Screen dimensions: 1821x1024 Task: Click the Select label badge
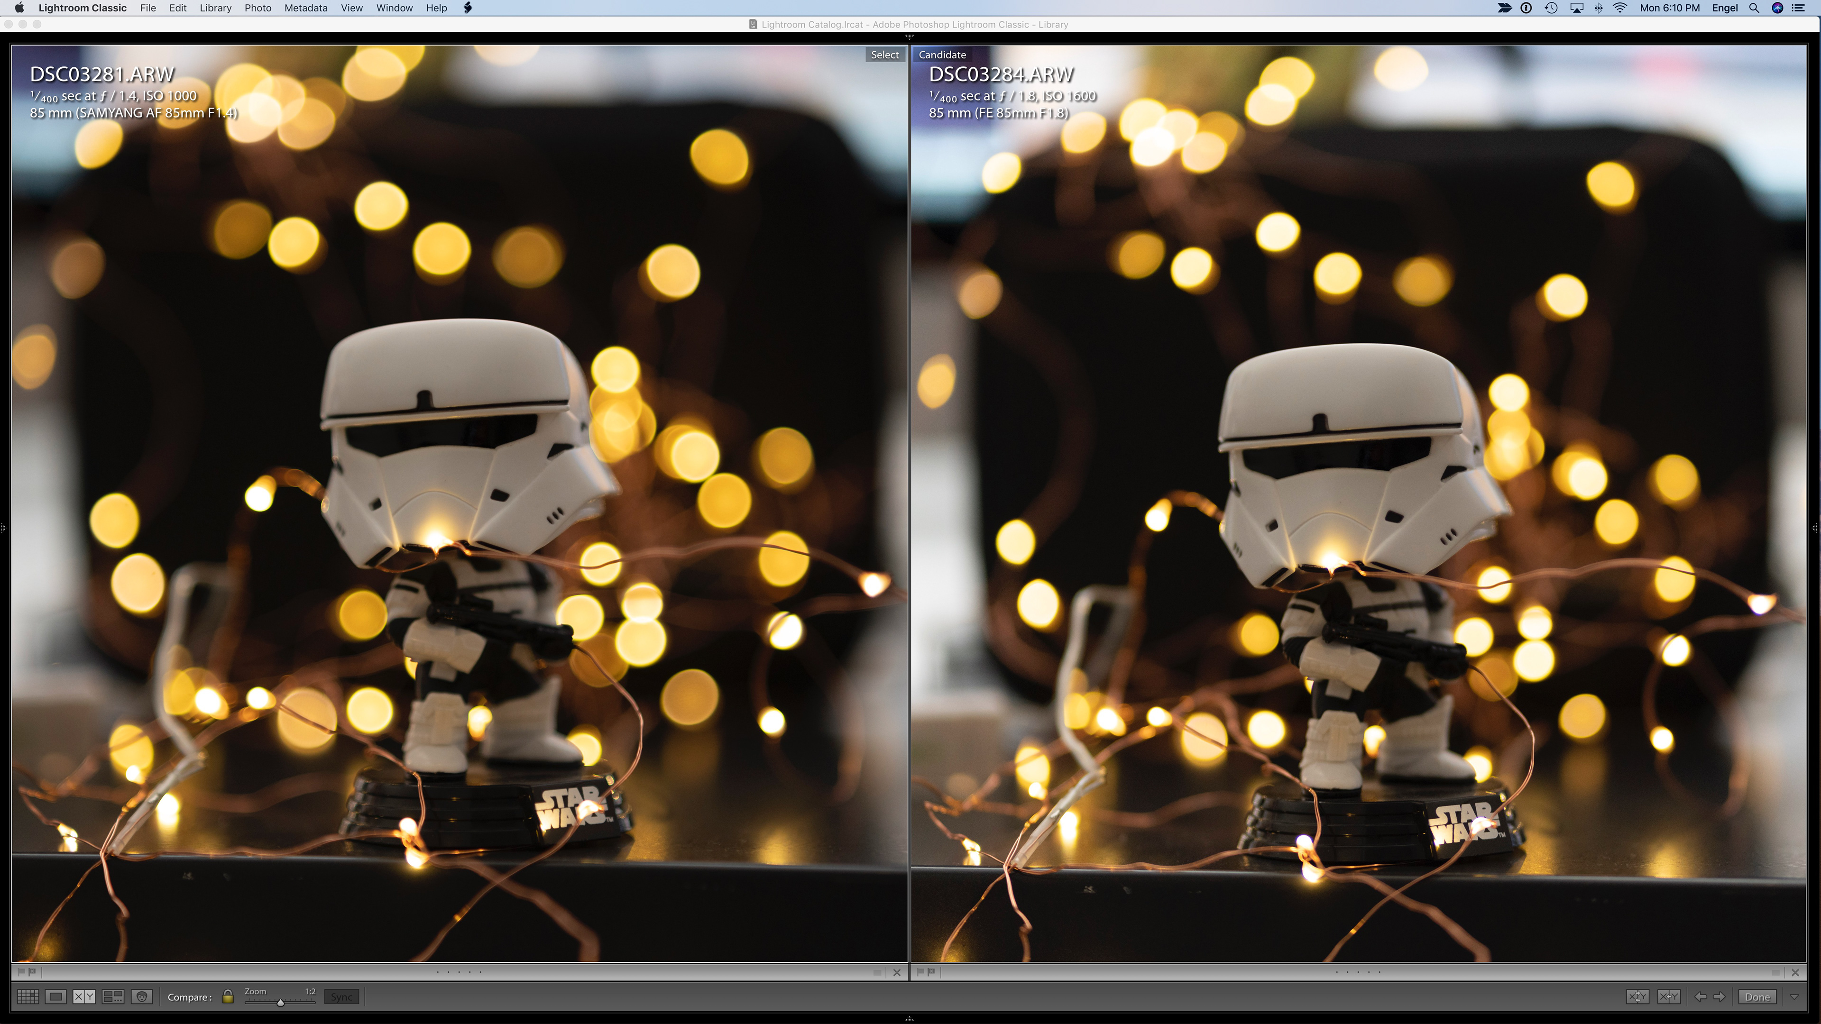point(885,55)
